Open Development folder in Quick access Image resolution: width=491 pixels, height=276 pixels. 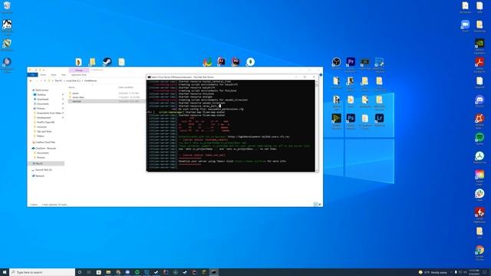coord(44,117)
